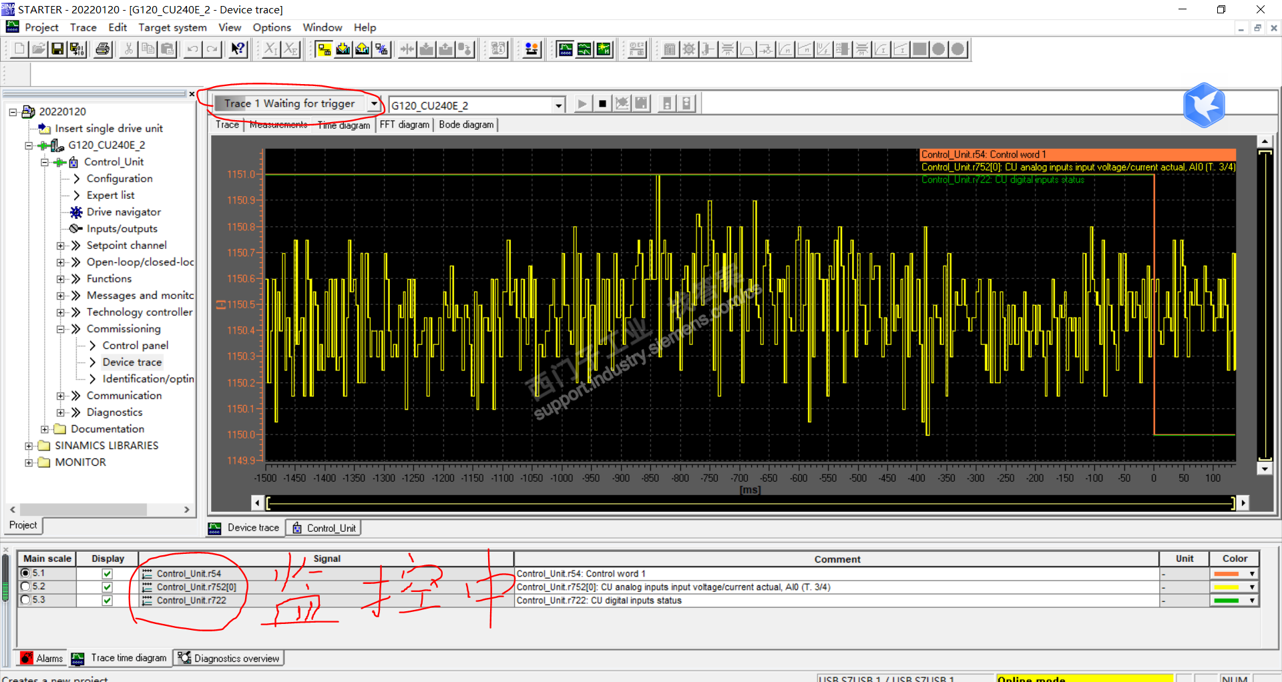Click the download project to target icon
The height and width of the screenshot is (682, 1282).
pos(343,49)
